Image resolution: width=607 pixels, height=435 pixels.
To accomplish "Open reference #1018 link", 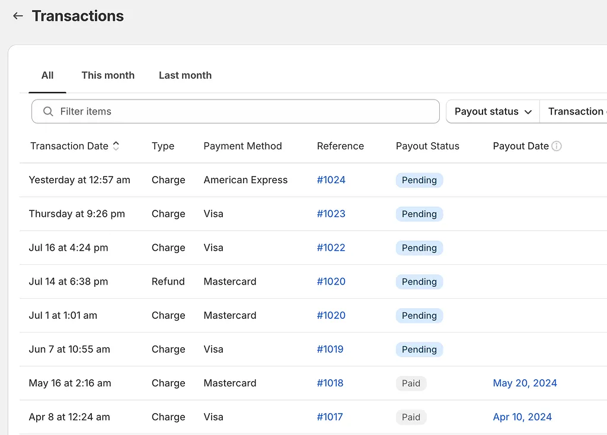I will (330, 383).
